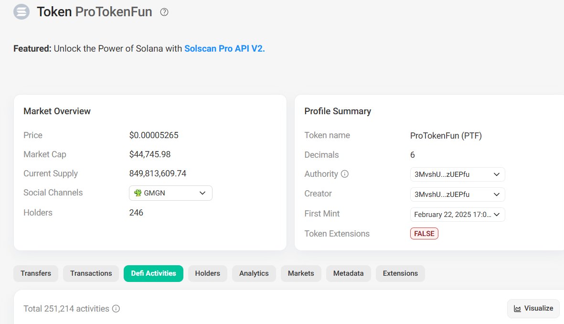Click the Total 251,214 activities text
The width and height of the screenshot is (564, 324).
point(66,309)
